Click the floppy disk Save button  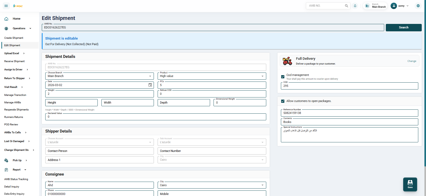coord(410,184)
